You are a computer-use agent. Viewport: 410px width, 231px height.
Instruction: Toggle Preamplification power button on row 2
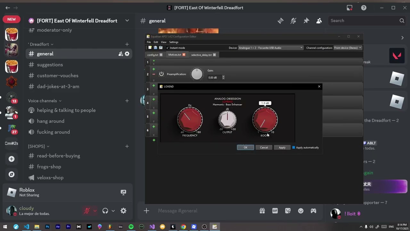click(161, 74)
